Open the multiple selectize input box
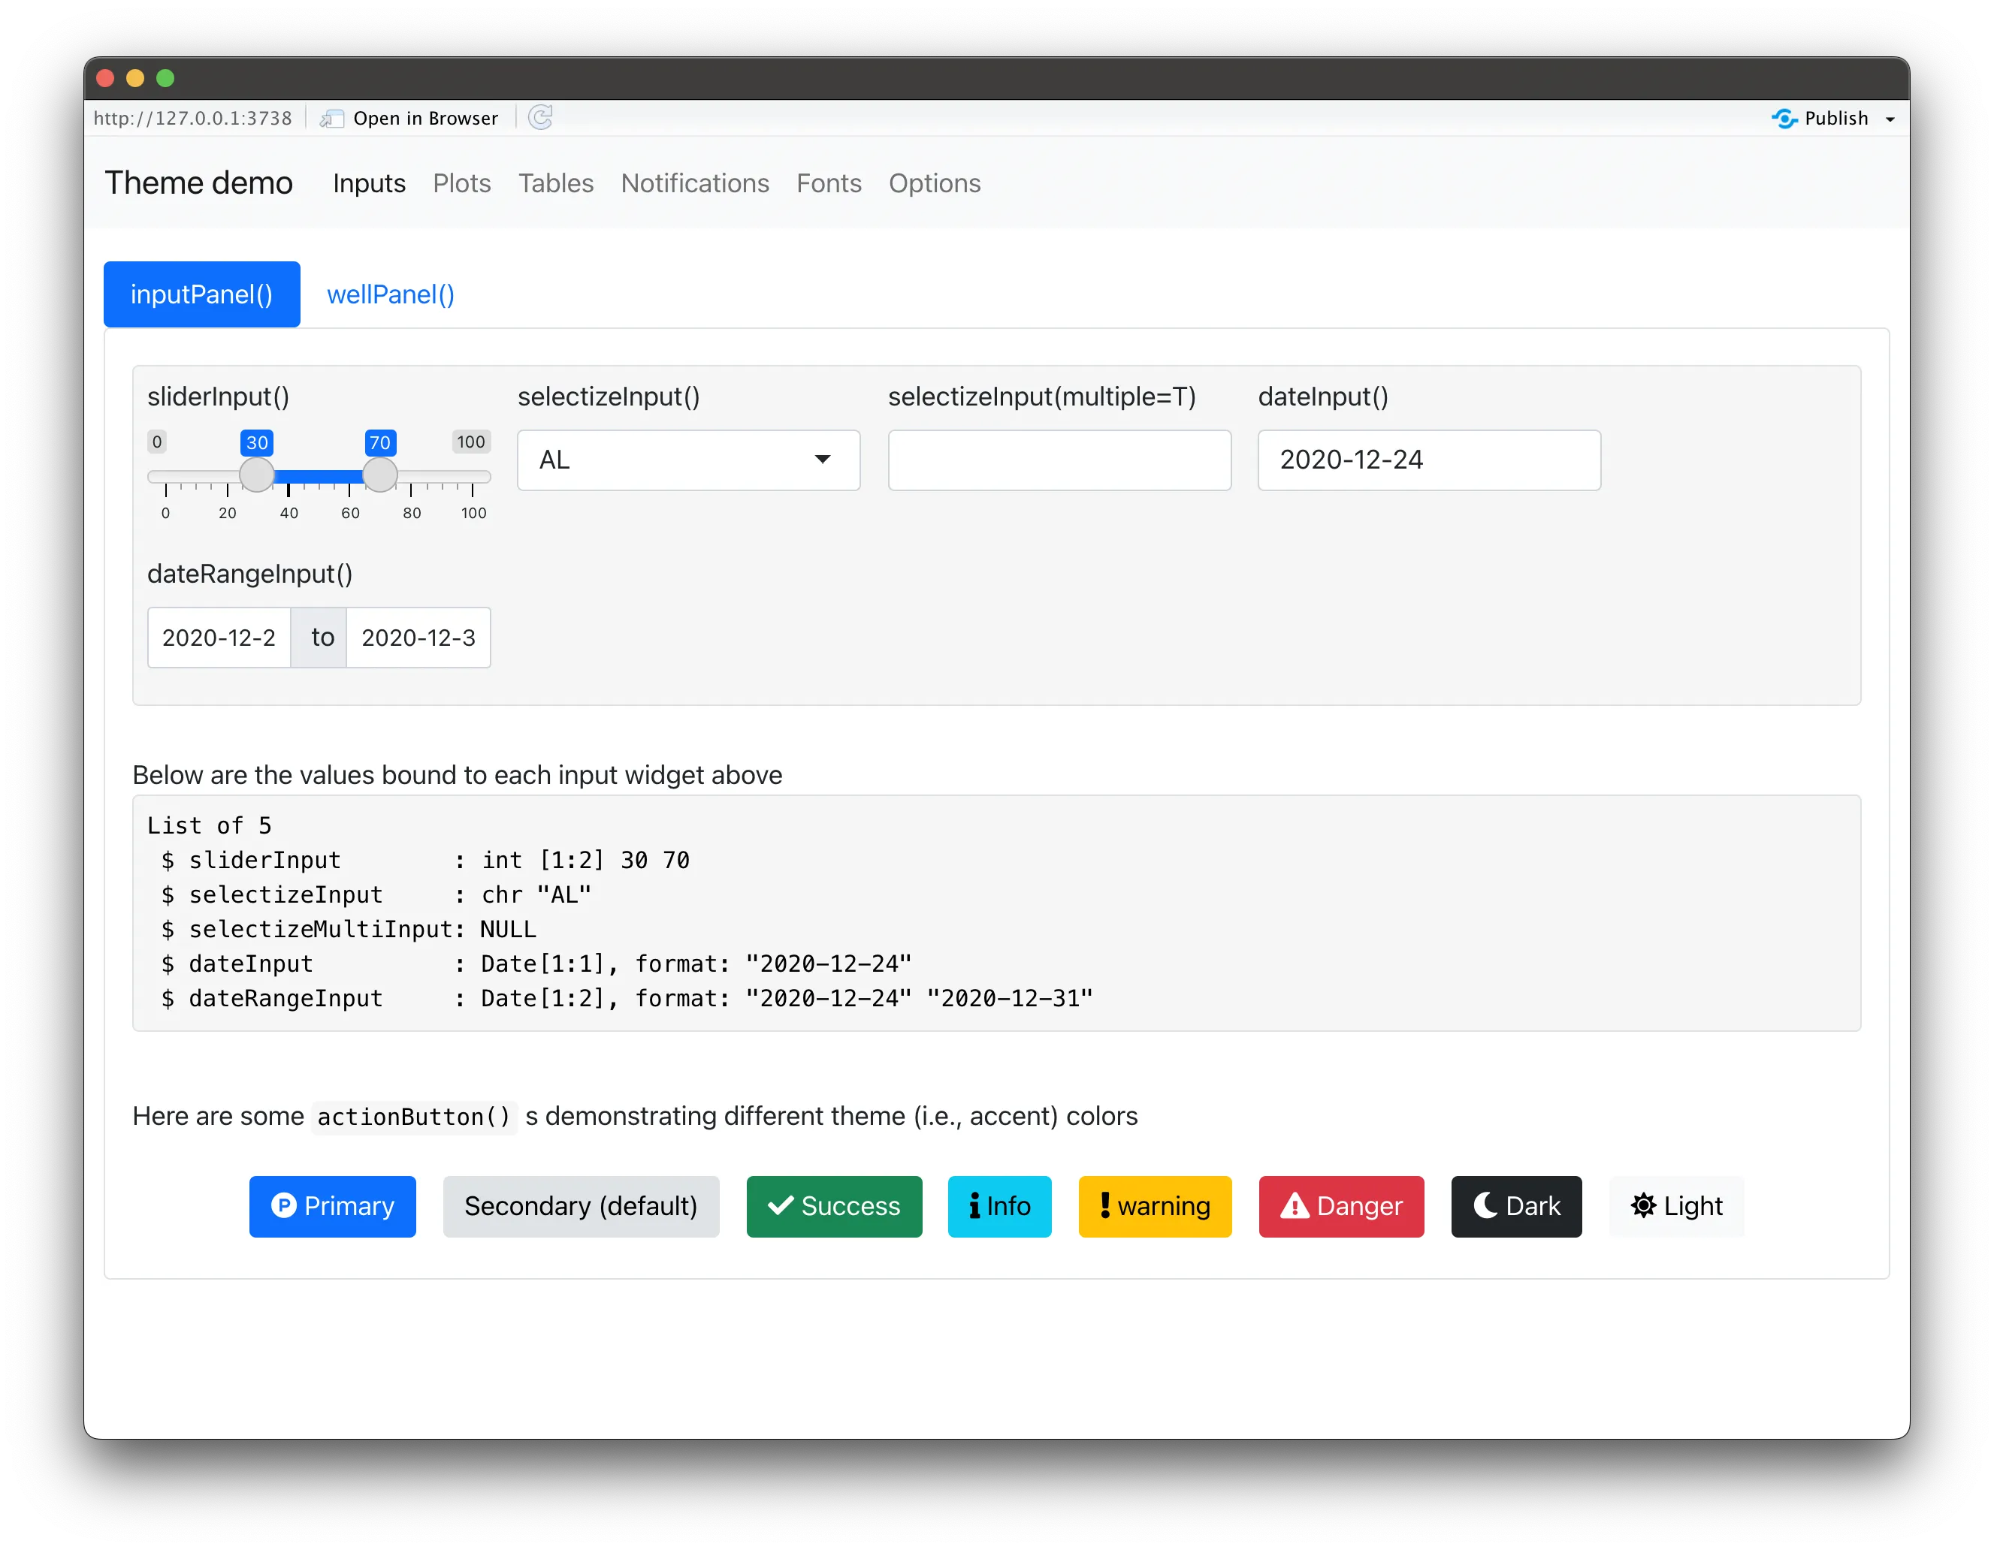Viewport: 1994px width, 1550px height. (x=1059, y=460)
